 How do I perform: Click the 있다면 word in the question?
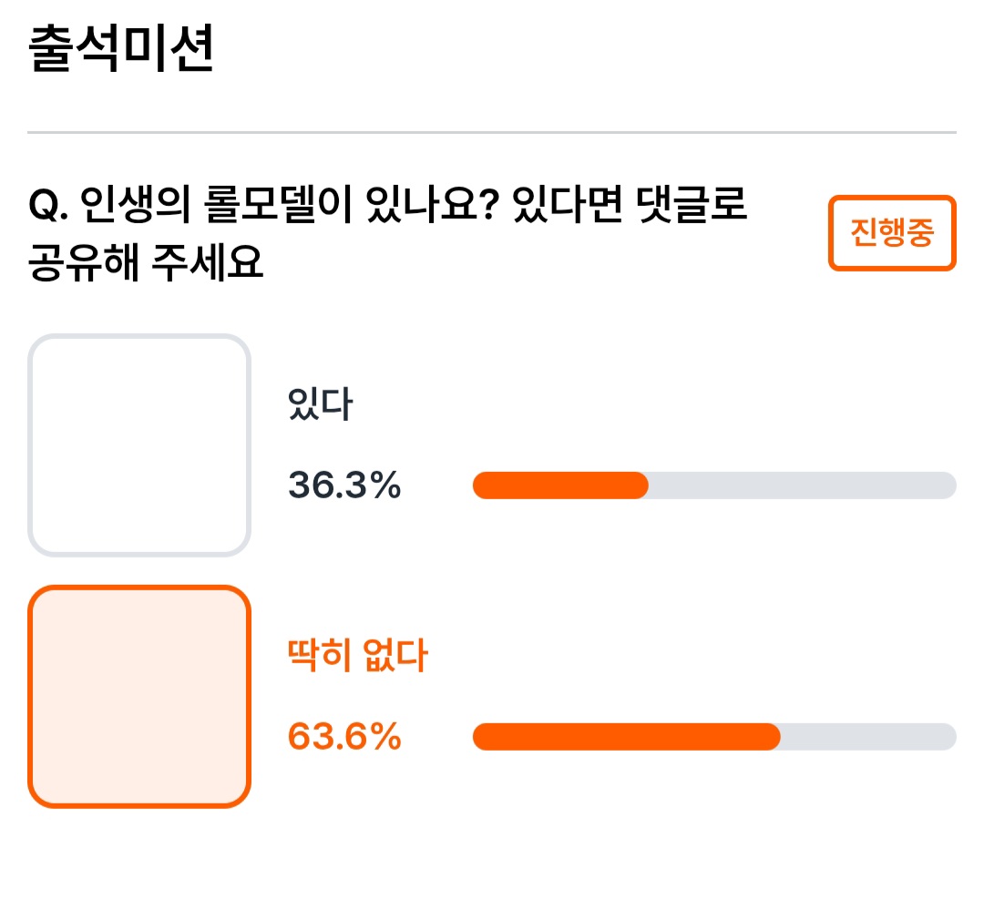click(568, 205)
